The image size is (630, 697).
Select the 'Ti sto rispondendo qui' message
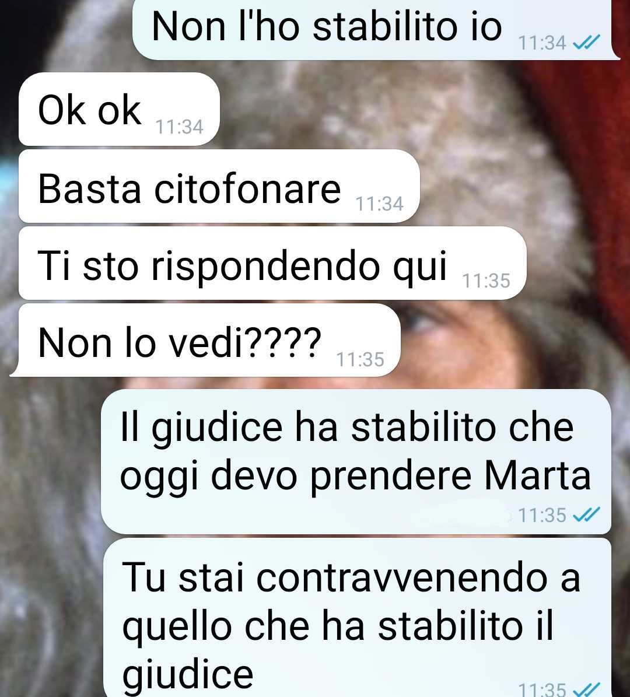point(272,263)
